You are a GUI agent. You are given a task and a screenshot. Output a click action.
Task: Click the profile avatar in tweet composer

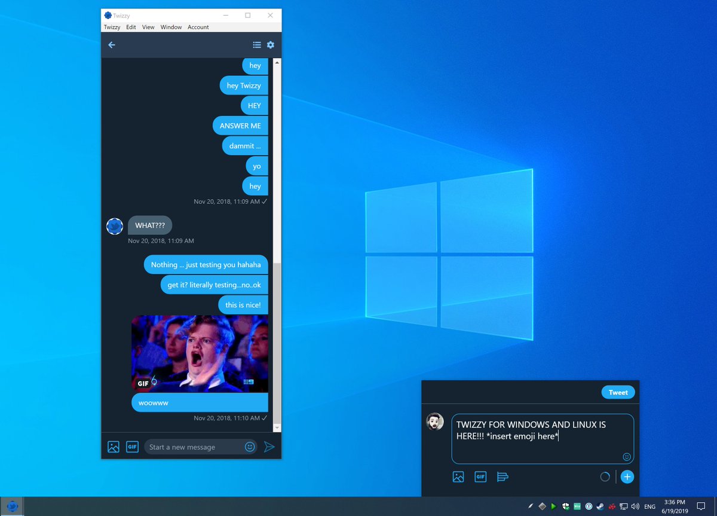[435, 422]
